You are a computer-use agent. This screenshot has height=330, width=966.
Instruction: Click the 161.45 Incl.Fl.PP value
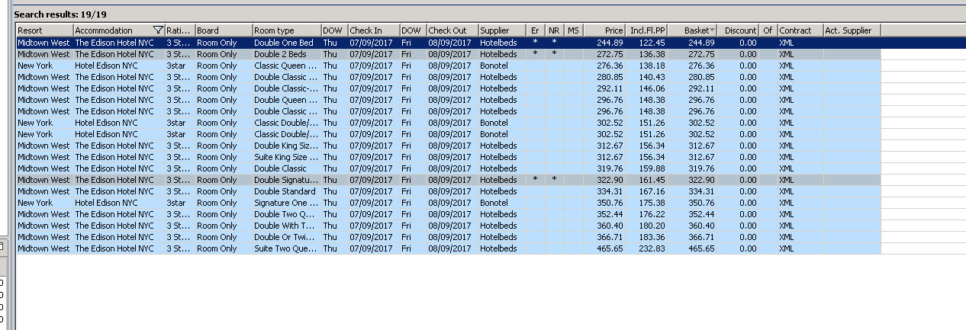click(652, 180)
